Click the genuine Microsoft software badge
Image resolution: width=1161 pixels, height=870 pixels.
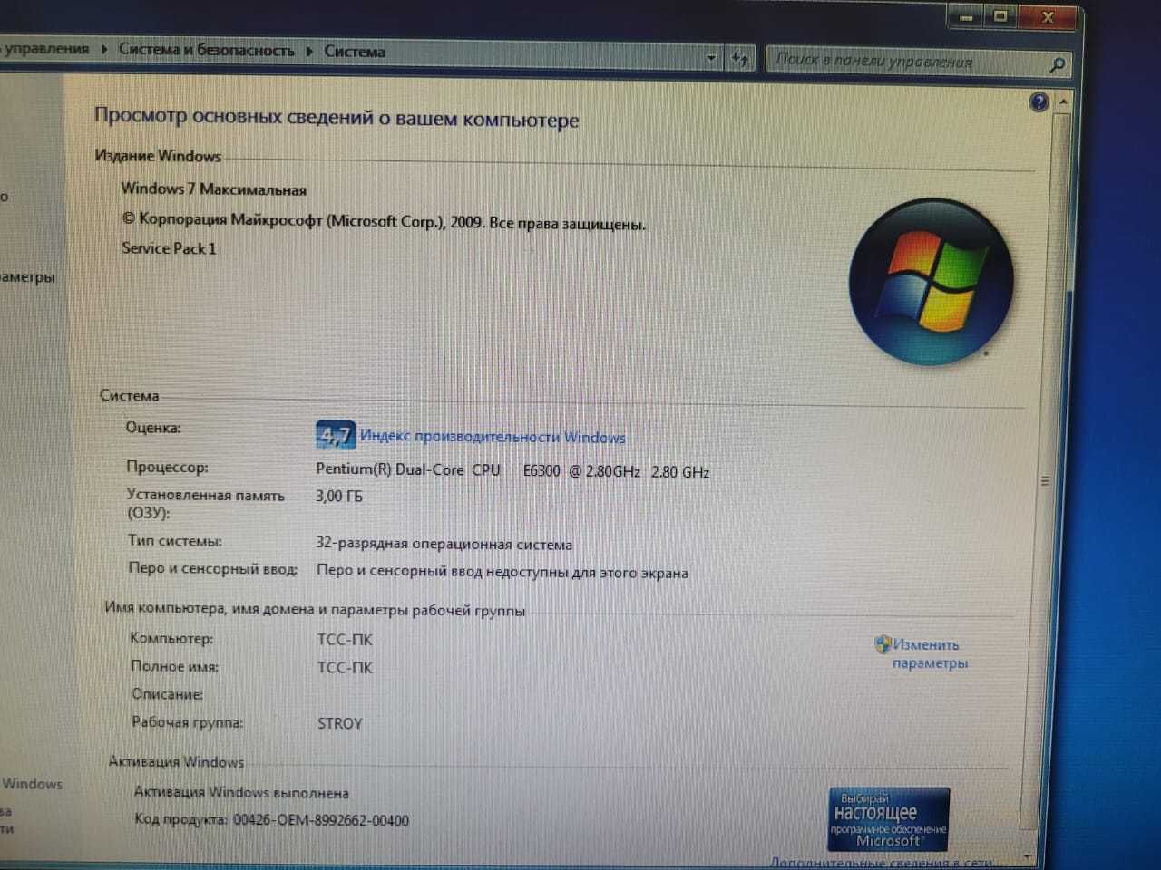click(889, 819)
